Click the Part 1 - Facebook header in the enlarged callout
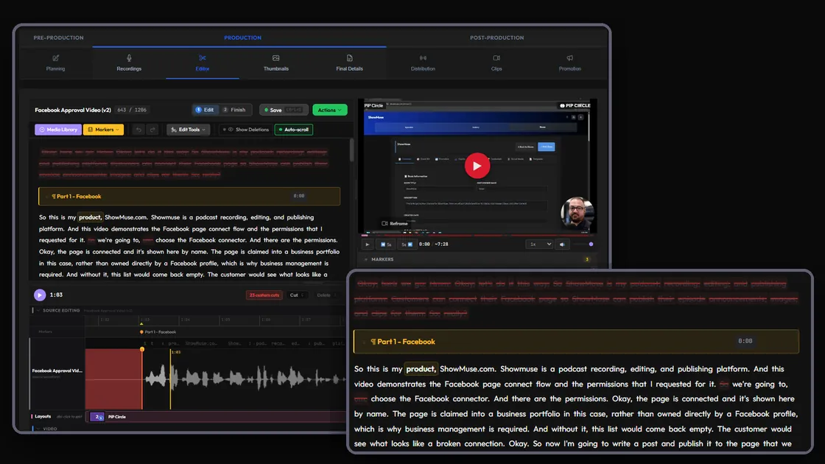The height and width of the screenshot is (464, 825). point(576,342)
